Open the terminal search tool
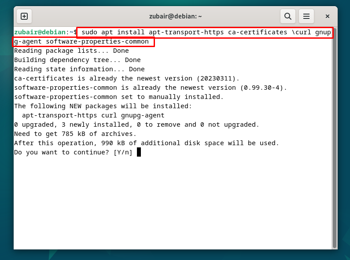This screenshot has height=260, width=350. pyautogui.click(x=288, y=16)
